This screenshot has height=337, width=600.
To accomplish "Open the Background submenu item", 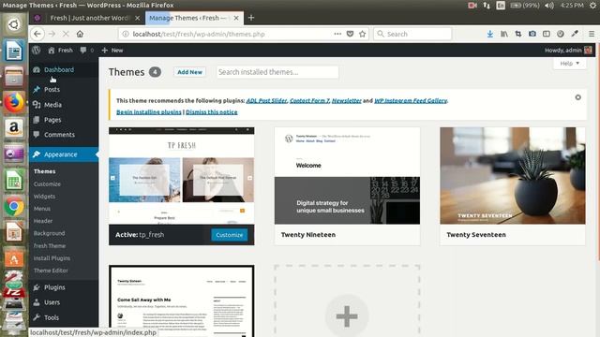I will [x=49, y=233].
